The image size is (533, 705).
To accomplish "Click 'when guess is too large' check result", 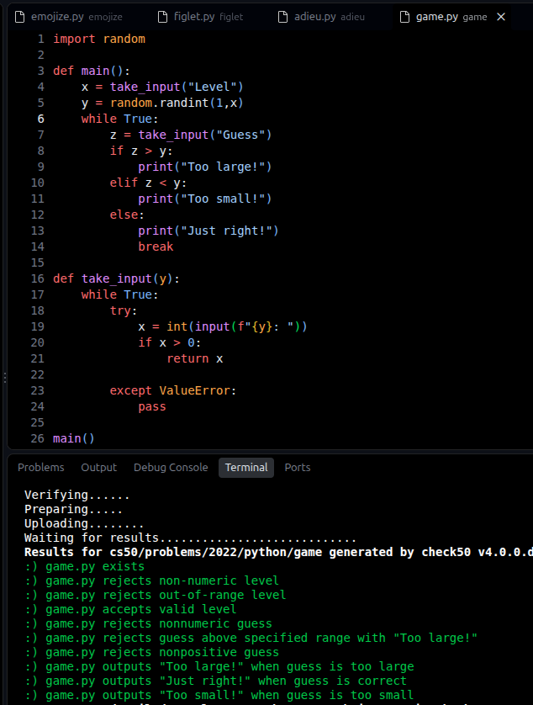I will click(219, 667).
